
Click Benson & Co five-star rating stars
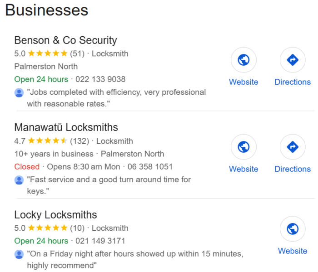coord(47,53)
